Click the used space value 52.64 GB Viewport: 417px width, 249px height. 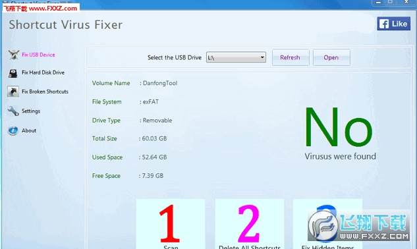154,157
